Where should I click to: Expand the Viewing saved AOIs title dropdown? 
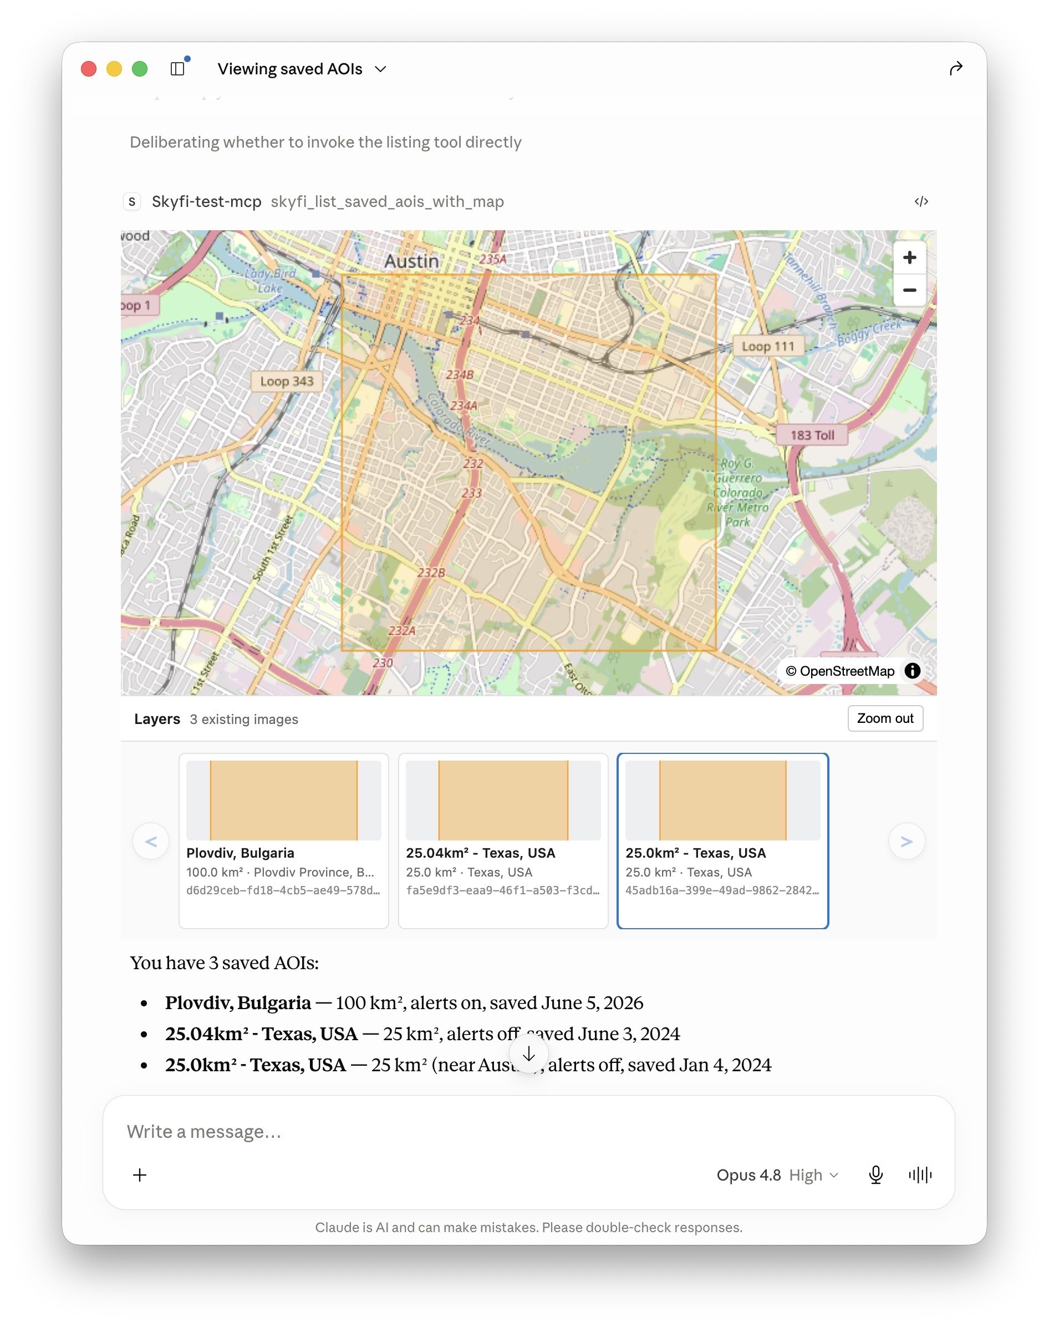tap(302, 69)
